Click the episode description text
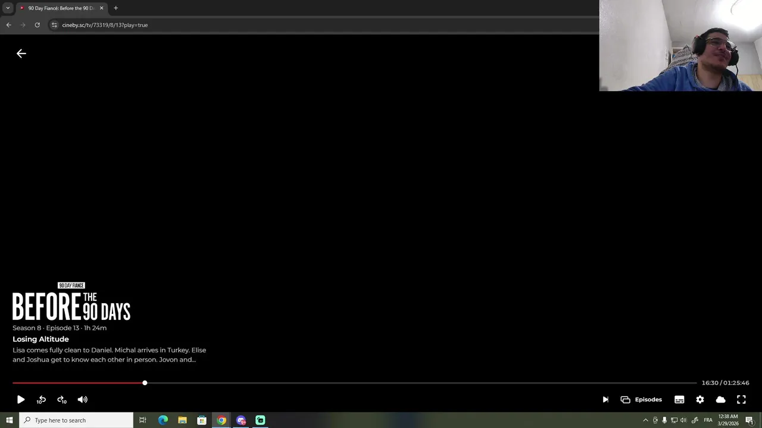The height and width of the screenshot is (428, 762). point(110,355)
